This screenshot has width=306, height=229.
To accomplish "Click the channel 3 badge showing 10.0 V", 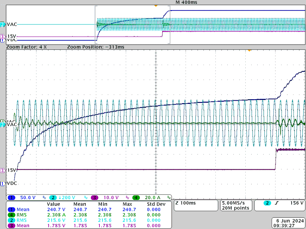I will (95, 198).
